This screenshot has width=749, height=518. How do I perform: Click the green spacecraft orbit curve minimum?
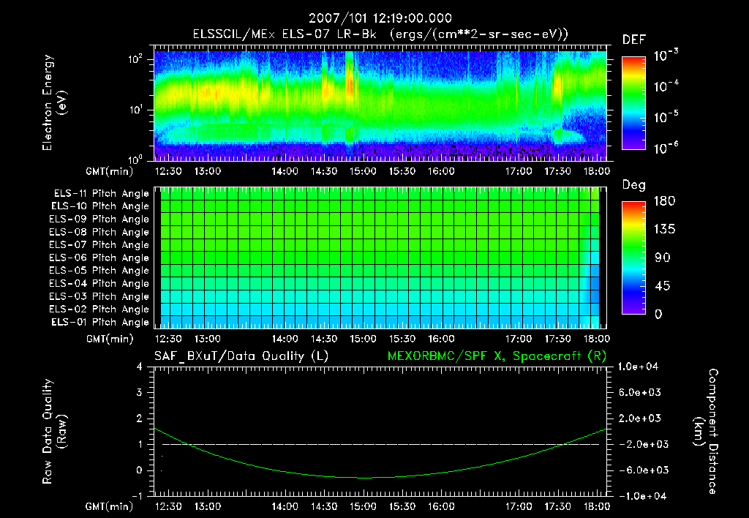point(364,477)
